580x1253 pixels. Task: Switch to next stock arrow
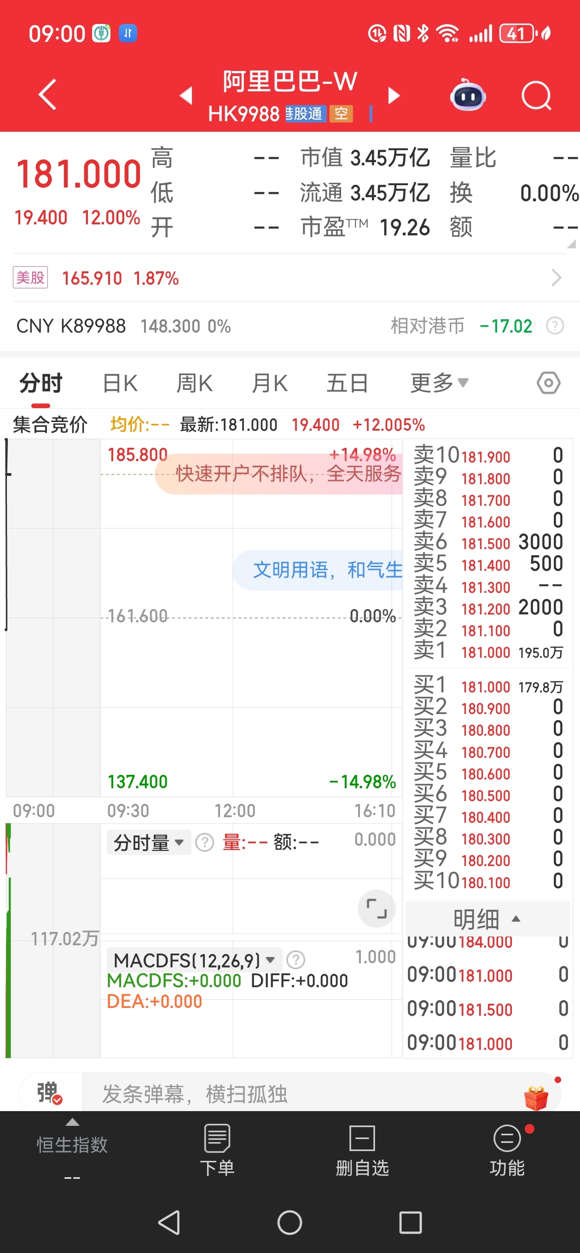394,96
